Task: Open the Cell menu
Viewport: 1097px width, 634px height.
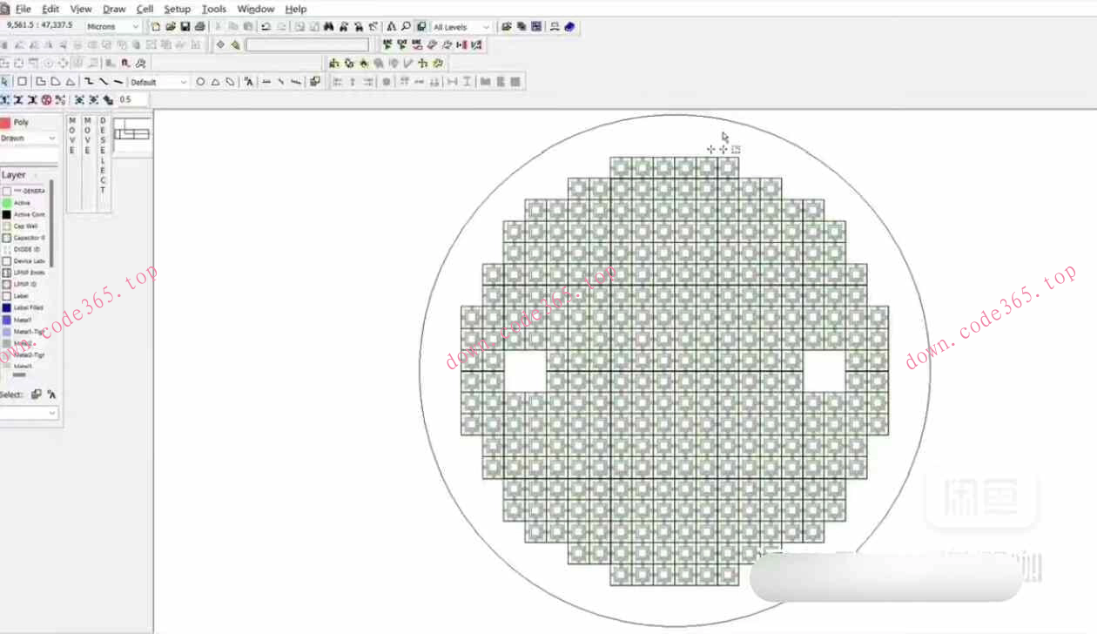Action: [145, 9]
